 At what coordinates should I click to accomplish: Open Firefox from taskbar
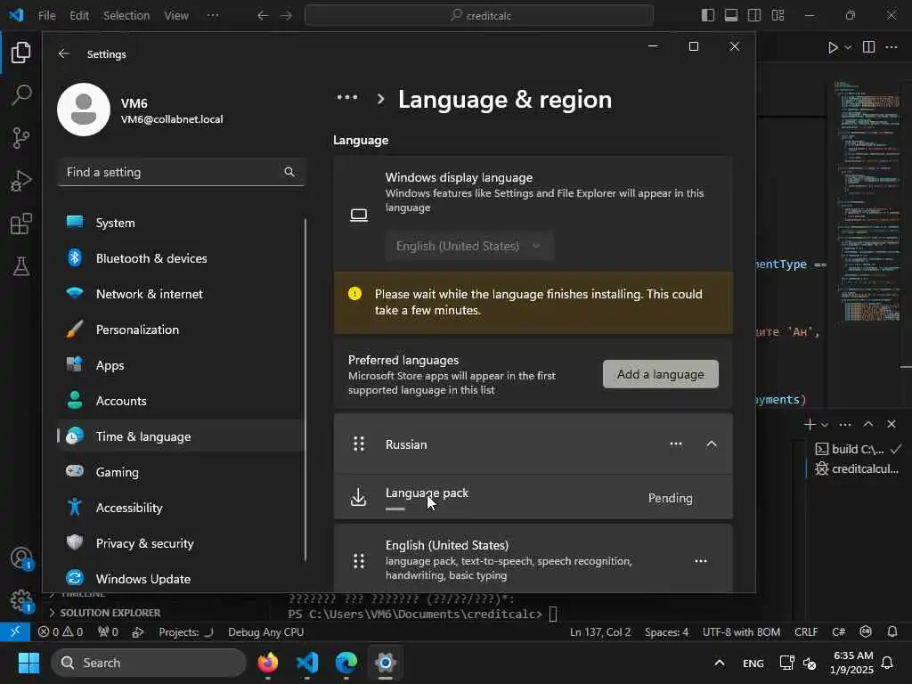pos(267,663)
